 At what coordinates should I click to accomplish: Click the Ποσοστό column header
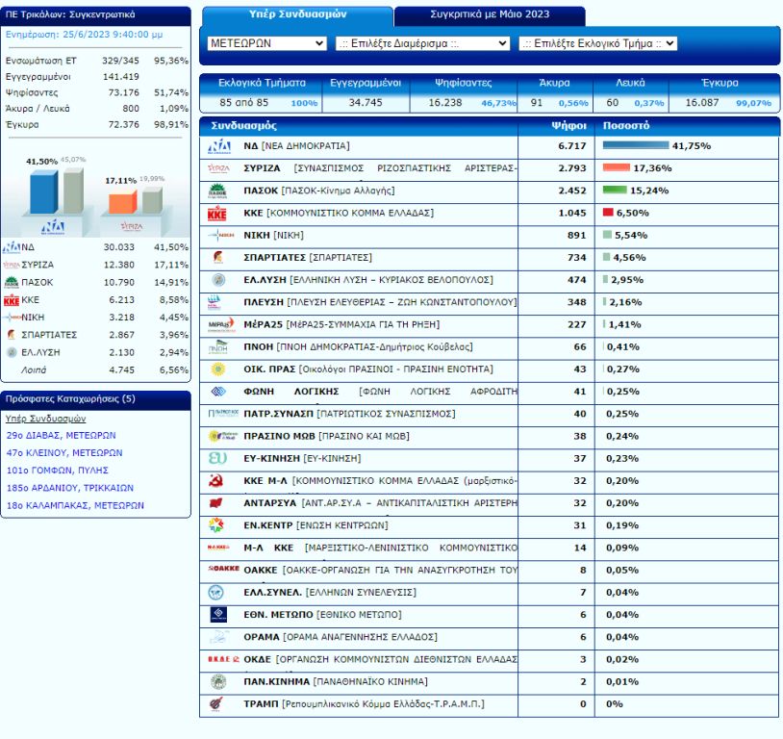[626, 125]
